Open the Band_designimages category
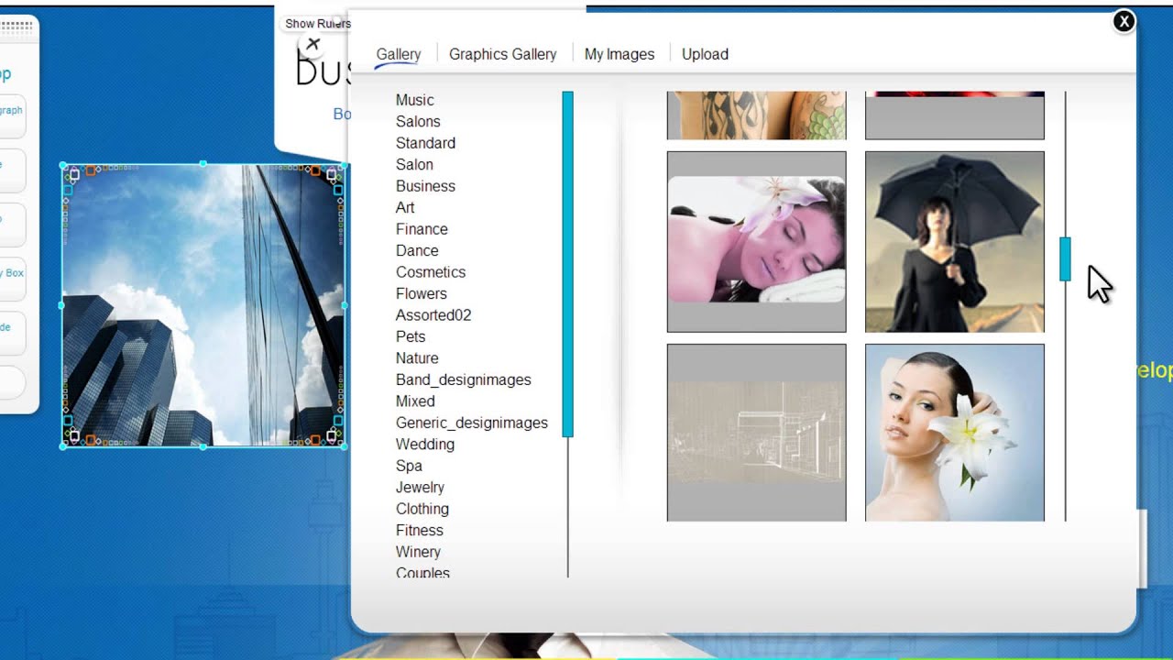Screen dimensions: 1173x660 [464, 379]
